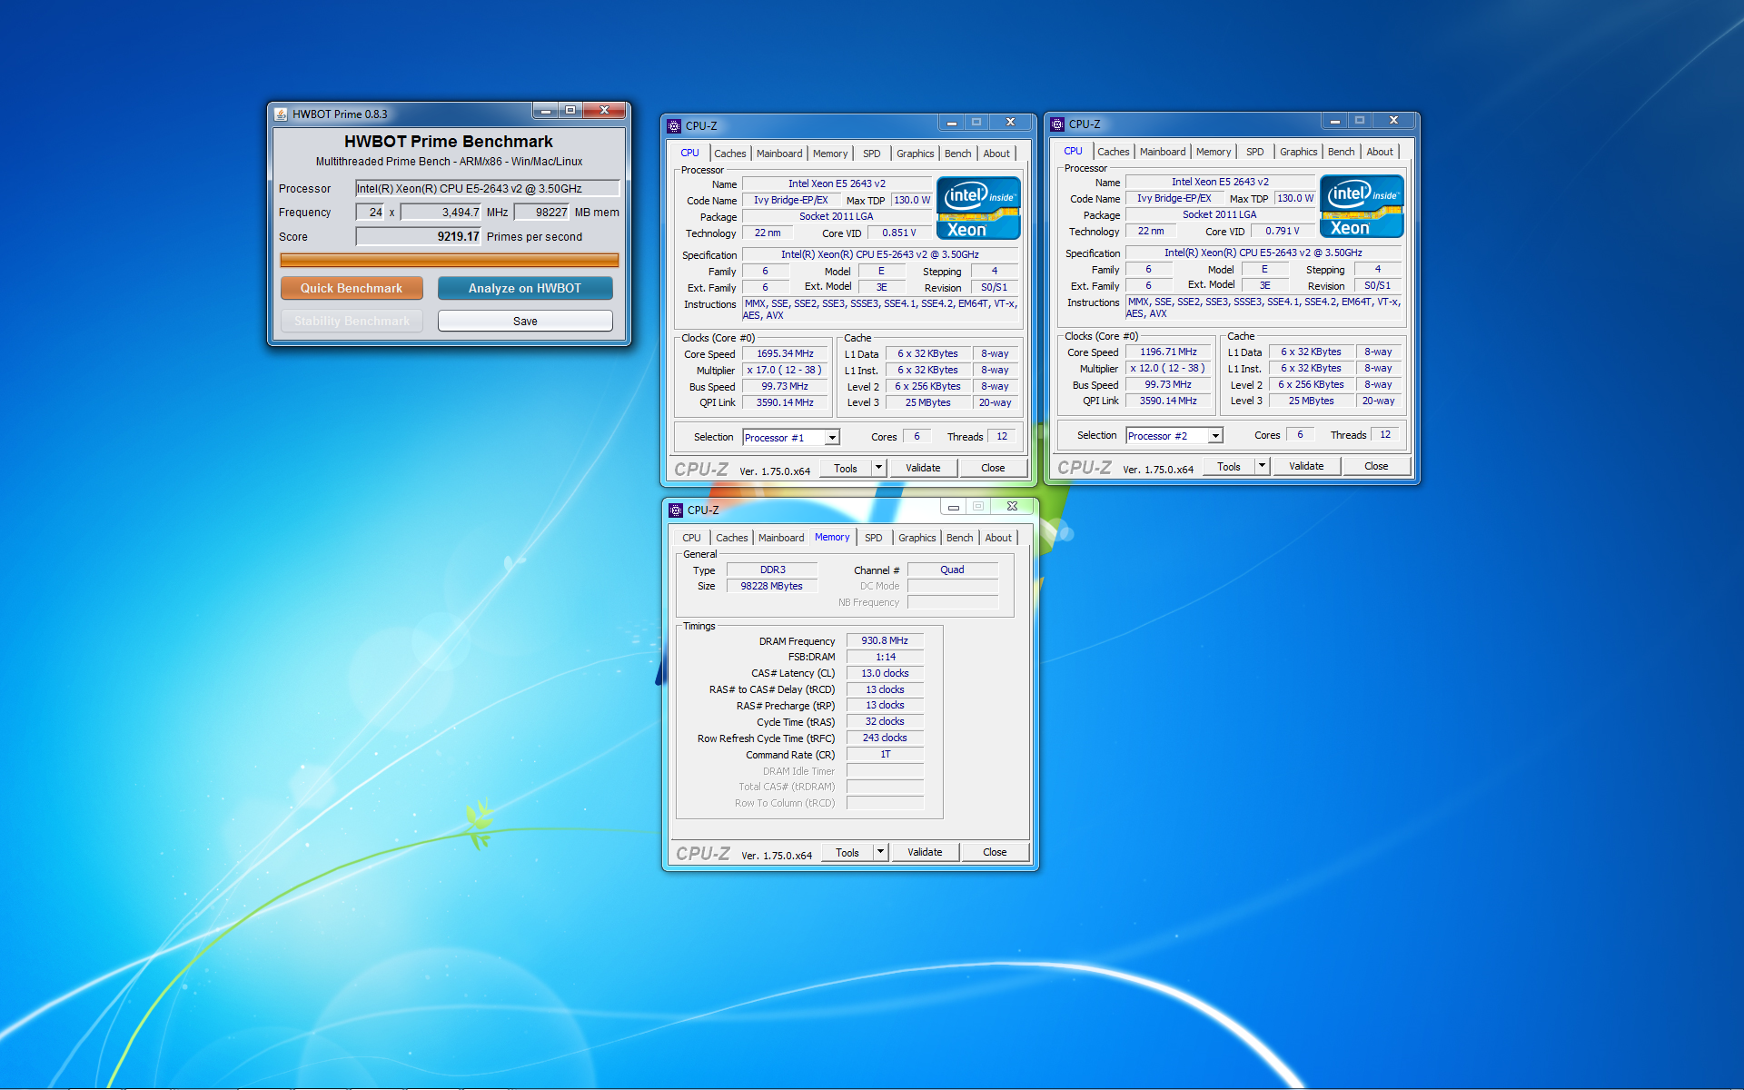Screen dimensions: 1744x1090
Task: Click Analyze on HWBOT button
Action: tap(525, 288)
